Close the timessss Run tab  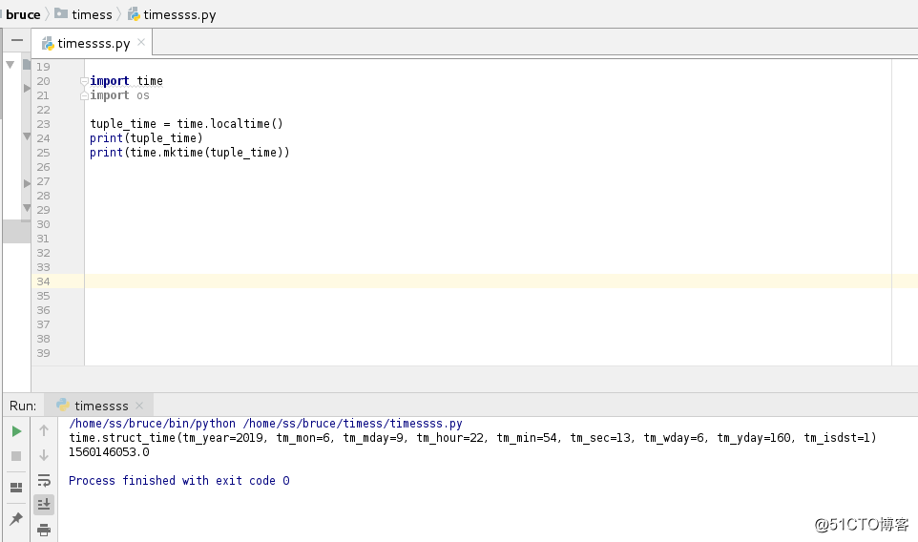coord(139,406)
